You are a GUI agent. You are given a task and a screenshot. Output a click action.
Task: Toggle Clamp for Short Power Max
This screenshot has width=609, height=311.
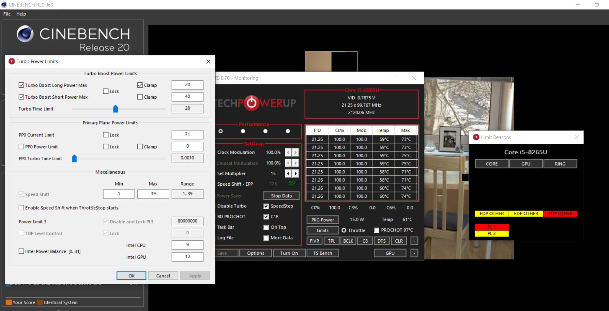point(140,97)
